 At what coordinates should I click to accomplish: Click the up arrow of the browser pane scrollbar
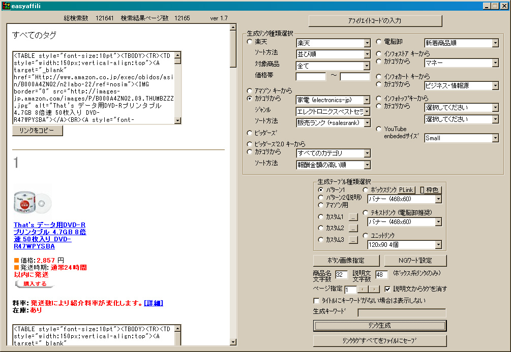click(233, 27)
